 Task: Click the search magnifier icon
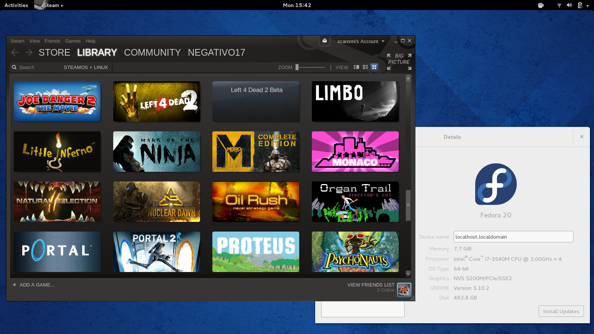(x=14, y=67)
